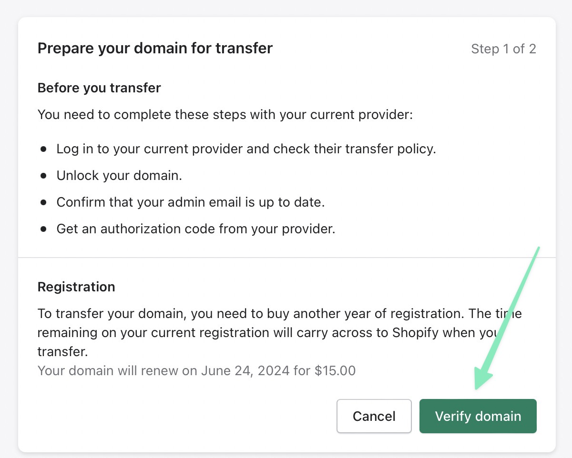The height and width of the screenshot is (458, 572).
Task: Click the "Confirm that your admin email" step
Action: [190, 202]
